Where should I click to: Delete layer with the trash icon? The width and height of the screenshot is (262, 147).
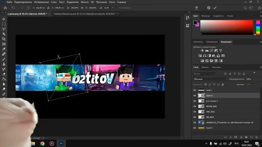257,137
